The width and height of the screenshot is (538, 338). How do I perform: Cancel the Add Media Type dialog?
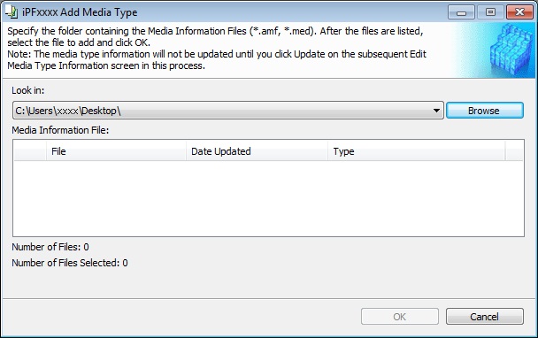tap(485, 317)
